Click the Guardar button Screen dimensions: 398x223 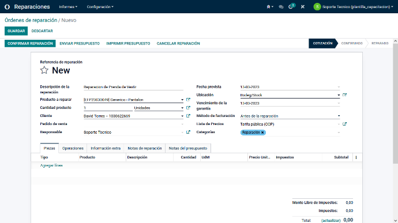(16, 31)
